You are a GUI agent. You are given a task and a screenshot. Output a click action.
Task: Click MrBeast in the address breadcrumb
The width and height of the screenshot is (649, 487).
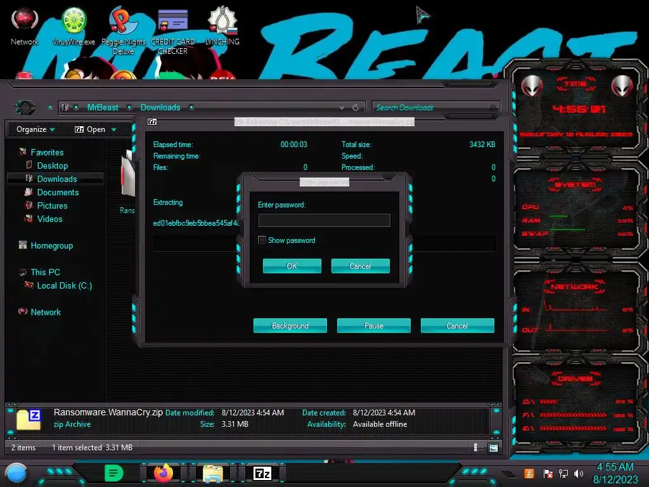click(103, 107)
